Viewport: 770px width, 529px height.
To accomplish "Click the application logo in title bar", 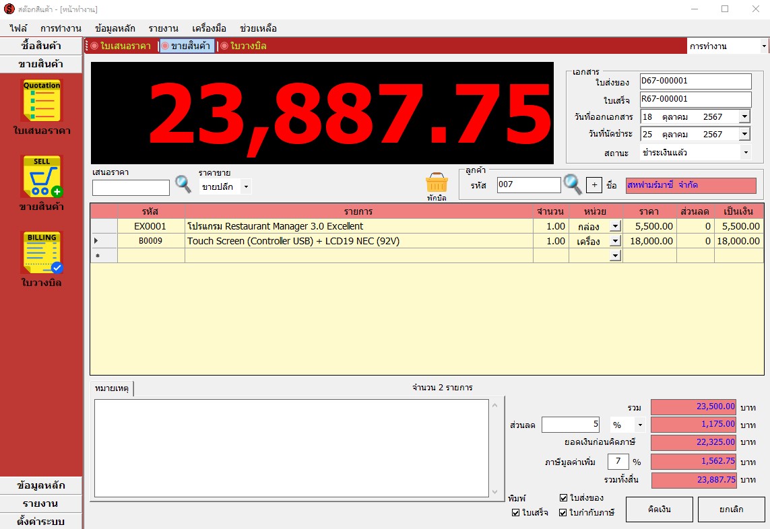I will tap(9, 9).
